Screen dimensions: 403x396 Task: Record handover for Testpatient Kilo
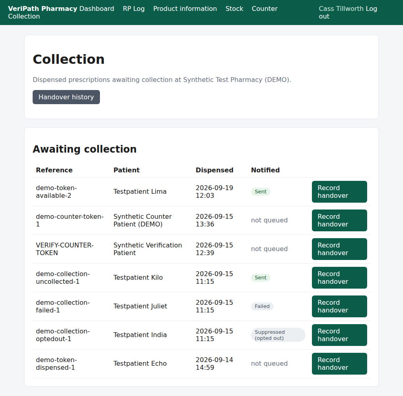pos(339,278)
